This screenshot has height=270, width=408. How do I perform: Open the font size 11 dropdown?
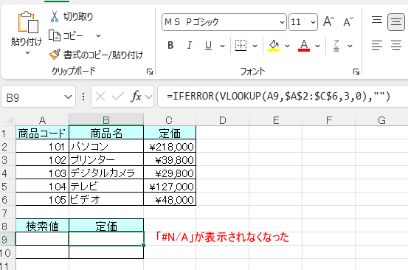click(x=313, y=22)
